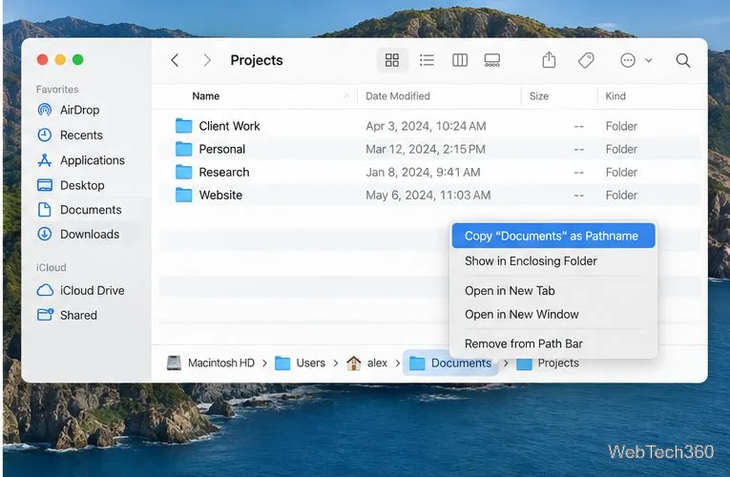Select Macintosh HD in the path bar
The image size is (730, 477).
(x=211, y=363)
